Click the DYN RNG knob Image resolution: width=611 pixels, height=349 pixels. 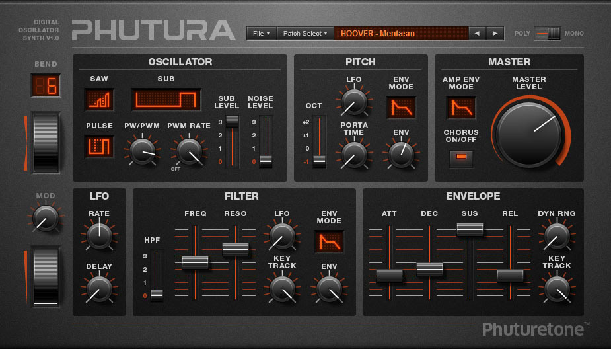point(557,236)
